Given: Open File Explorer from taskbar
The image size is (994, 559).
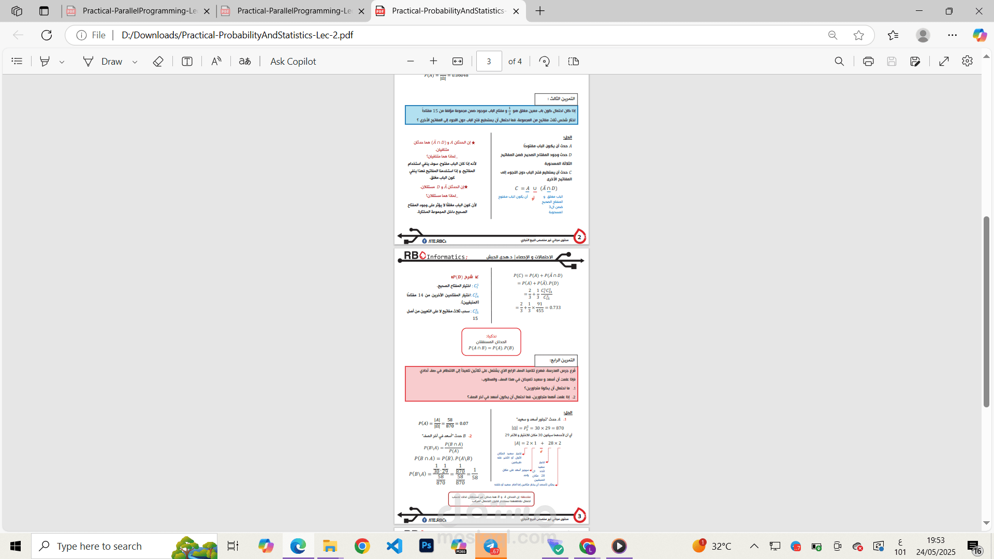Looking at the screenshot, I should point(330,546).
